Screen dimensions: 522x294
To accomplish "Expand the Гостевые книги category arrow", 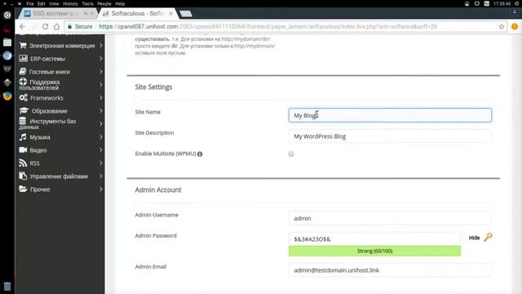I will [100, 71].
